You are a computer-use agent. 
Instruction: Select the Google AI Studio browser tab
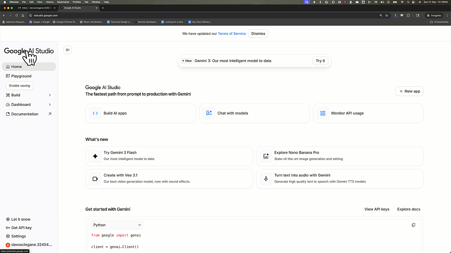tap(78, 8)
